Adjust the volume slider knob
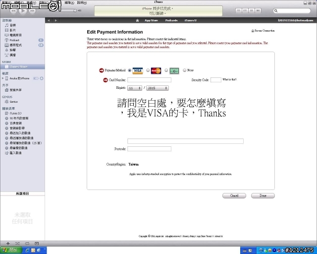The width and height of the screenshot is (317, 254). click(x=75, y=10)
